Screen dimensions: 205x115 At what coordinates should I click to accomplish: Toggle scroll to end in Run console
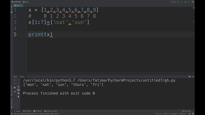pyautogui.click(x=19, y=90)
